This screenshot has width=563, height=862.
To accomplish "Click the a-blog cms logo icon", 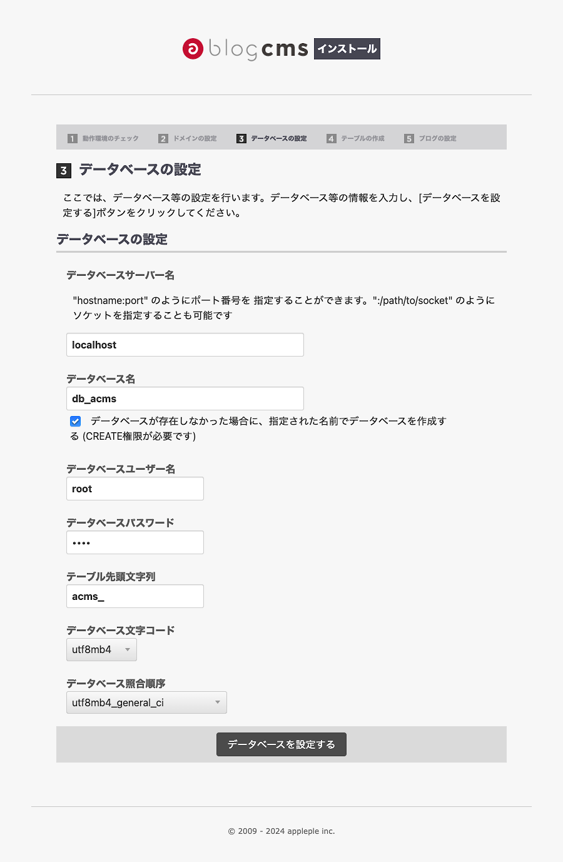I will 192,49.
